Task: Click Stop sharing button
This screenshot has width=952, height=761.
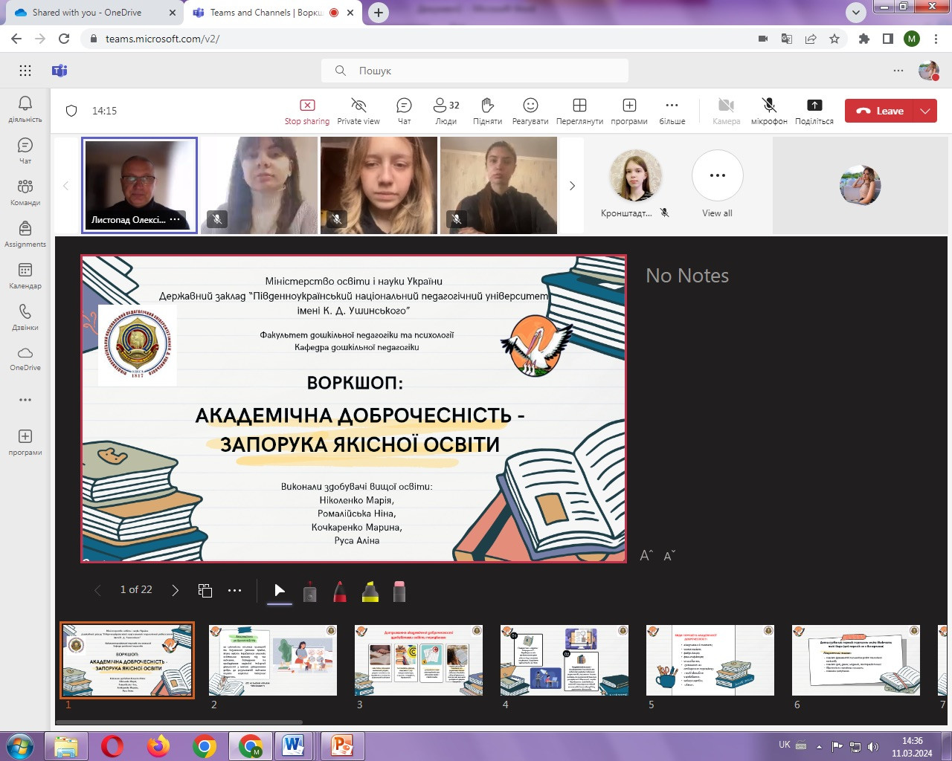Action: pyautogui.click(x=307, y=110)
